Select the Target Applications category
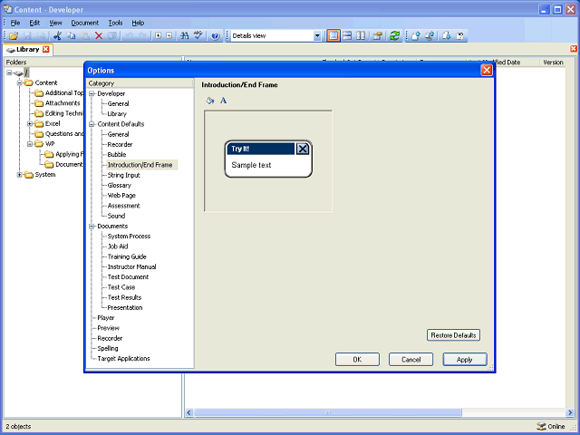This screenshot has height=435, width=580. 123,359
